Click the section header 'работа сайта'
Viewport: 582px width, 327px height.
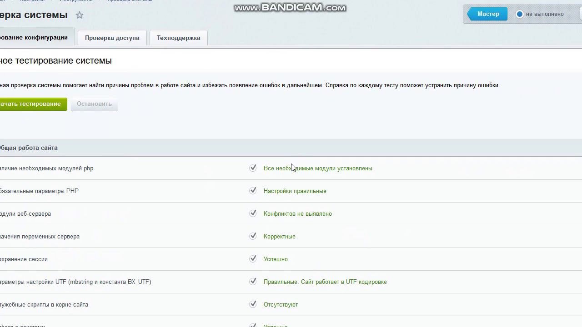pyautogui.click(x=29, y=148)
